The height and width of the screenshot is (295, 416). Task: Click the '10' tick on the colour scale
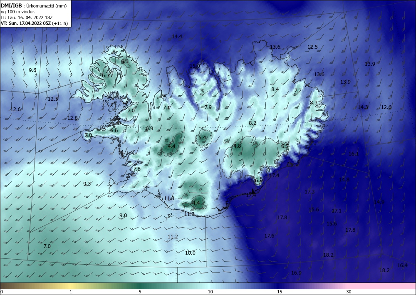(x=210, y=292)
